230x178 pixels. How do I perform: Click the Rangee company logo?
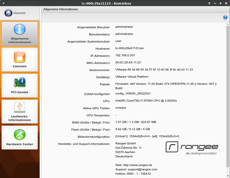point(192,148)
